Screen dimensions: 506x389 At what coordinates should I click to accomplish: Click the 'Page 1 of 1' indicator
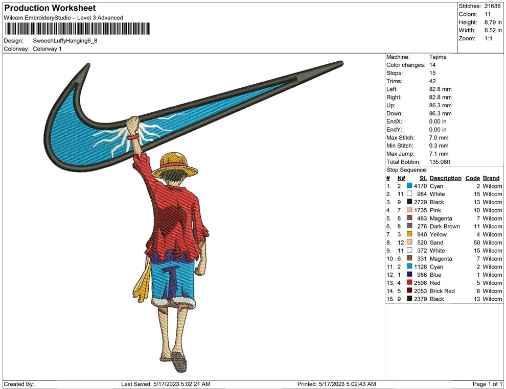coord(487,384)
